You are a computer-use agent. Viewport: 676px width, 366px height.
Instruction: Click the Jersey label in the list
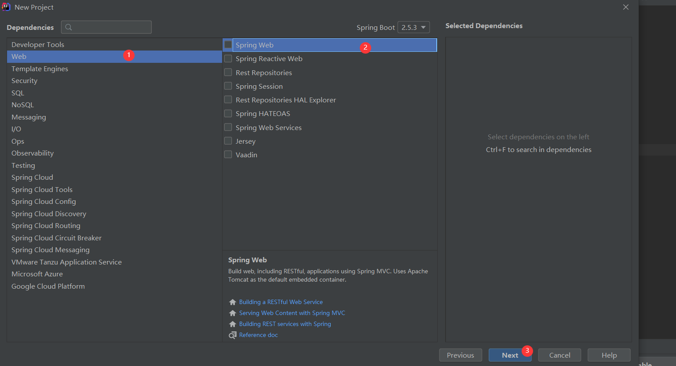pyautogui.click(x=245, y=141)
